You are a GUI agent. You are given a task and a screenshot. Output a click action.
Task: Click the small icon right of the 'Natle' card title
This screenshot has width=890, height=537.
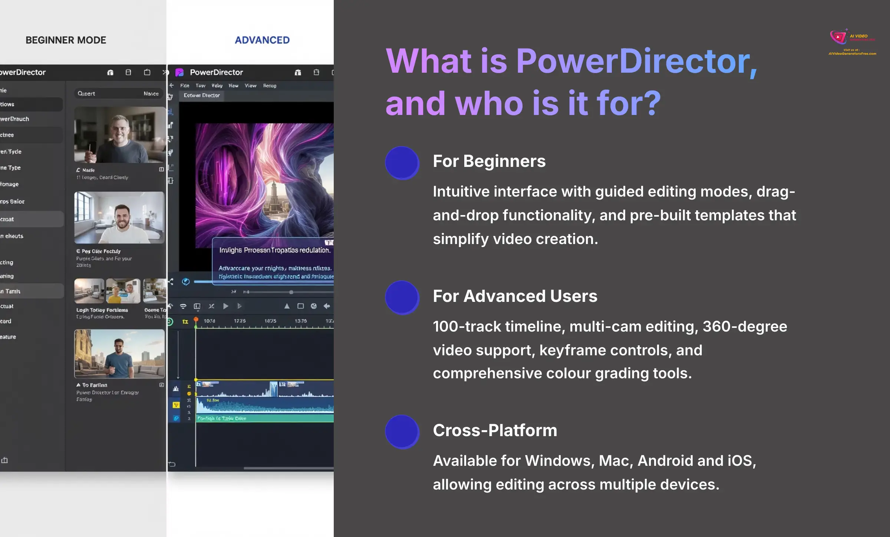161,169
